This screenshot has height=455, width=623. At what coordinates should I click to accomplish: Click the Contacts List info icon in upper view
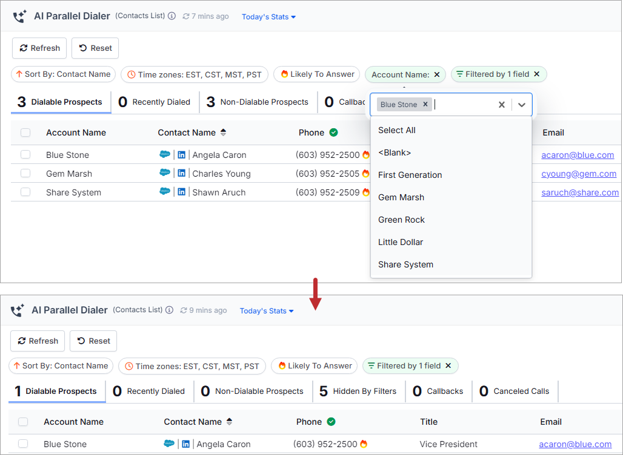(x=172, y=16)
